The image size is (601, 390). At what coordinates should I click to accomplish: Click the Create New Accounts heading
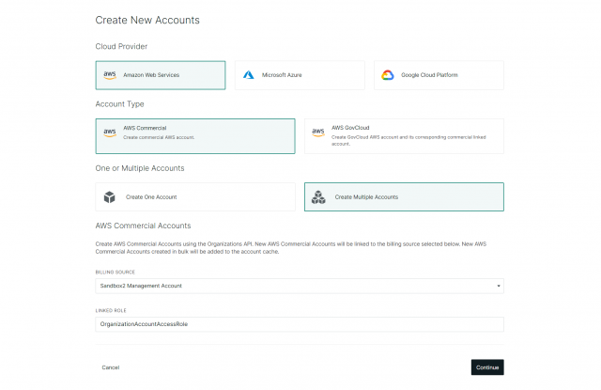(147, 20)
